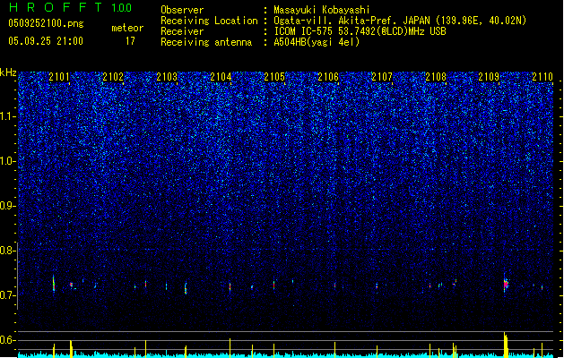Click observer name Masayuki Kobayashi
Image resolution: width=564 pixels, height=358 pixels.
coord(322,10)
